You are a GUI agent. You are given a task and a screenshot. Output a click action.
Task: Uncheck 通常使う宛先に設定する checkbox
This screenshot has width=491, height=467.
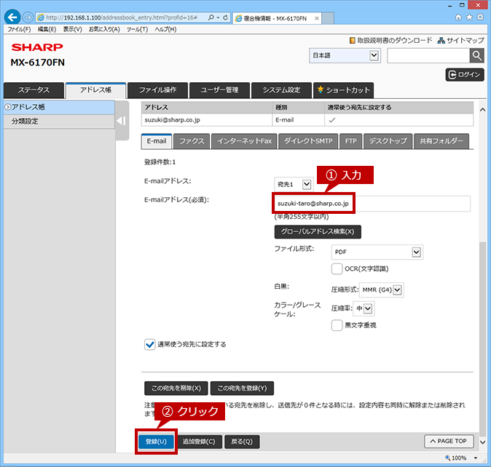(x=149, y=345)
